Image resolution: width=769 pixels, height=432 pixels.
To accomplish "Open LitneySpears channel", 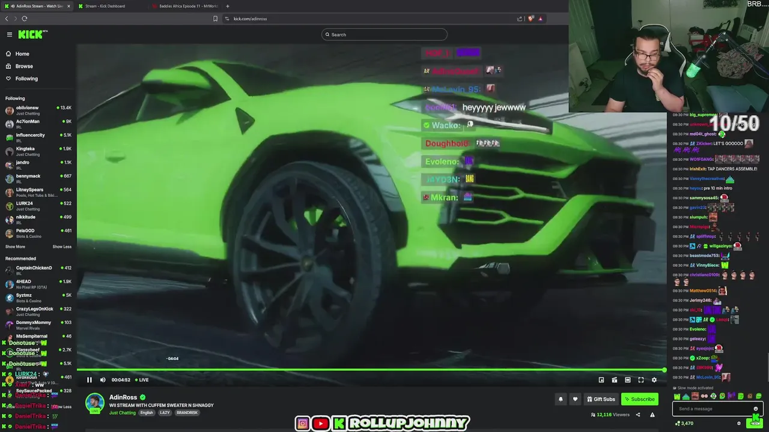I will click(x=38, y=192).
